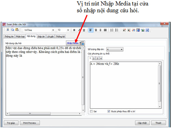Viewport: 171px width, 128px height.
Task: Center align the text
Action: click(x=100, y=30)
